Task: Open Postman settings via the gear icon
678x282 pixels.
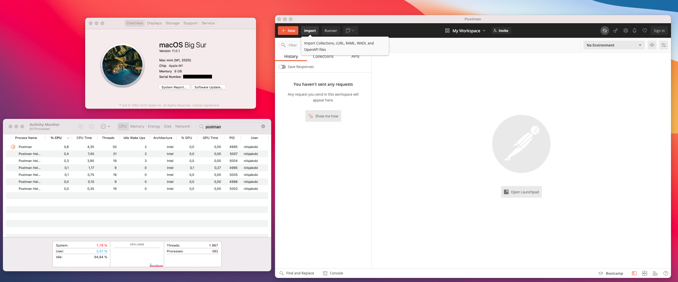Action: 626,31
